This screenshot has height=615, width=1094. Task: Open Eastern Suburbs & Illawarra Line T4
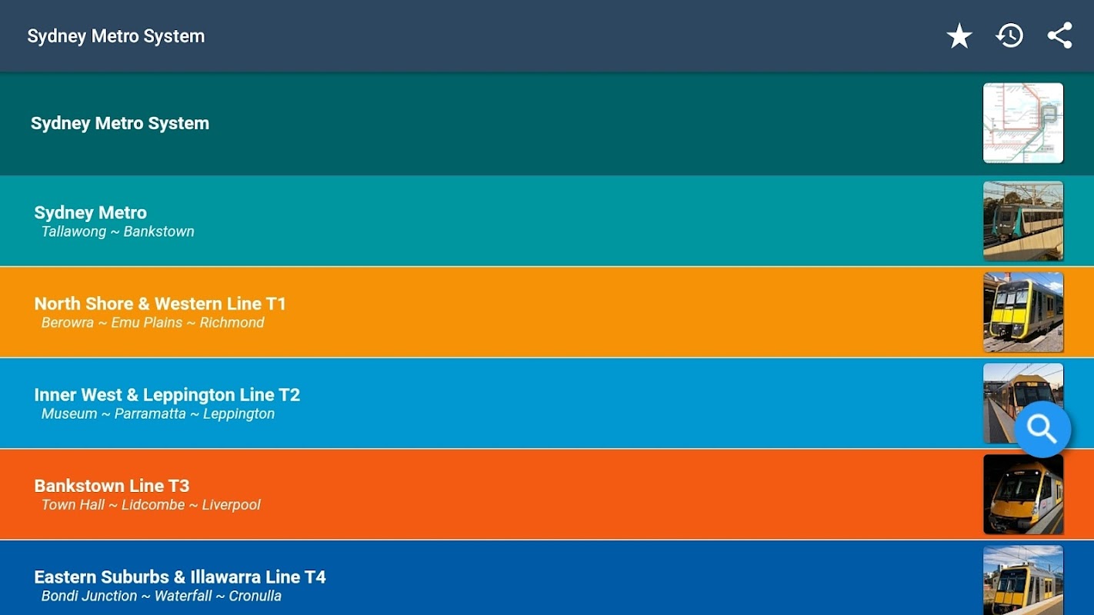(547, 578)
